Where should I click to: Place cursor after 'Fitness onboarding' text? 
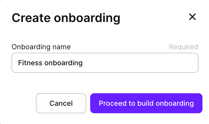tap(83, 63)
